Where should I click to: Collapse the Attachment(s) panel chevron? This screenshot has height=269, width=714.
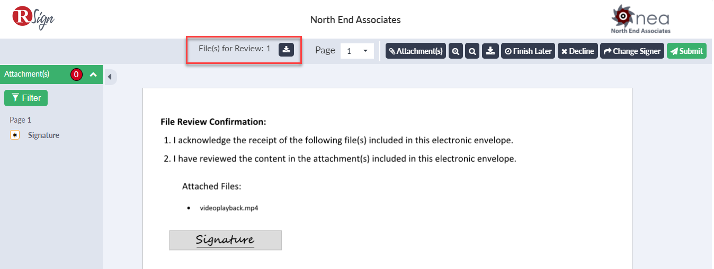click(x=93, y=75)
